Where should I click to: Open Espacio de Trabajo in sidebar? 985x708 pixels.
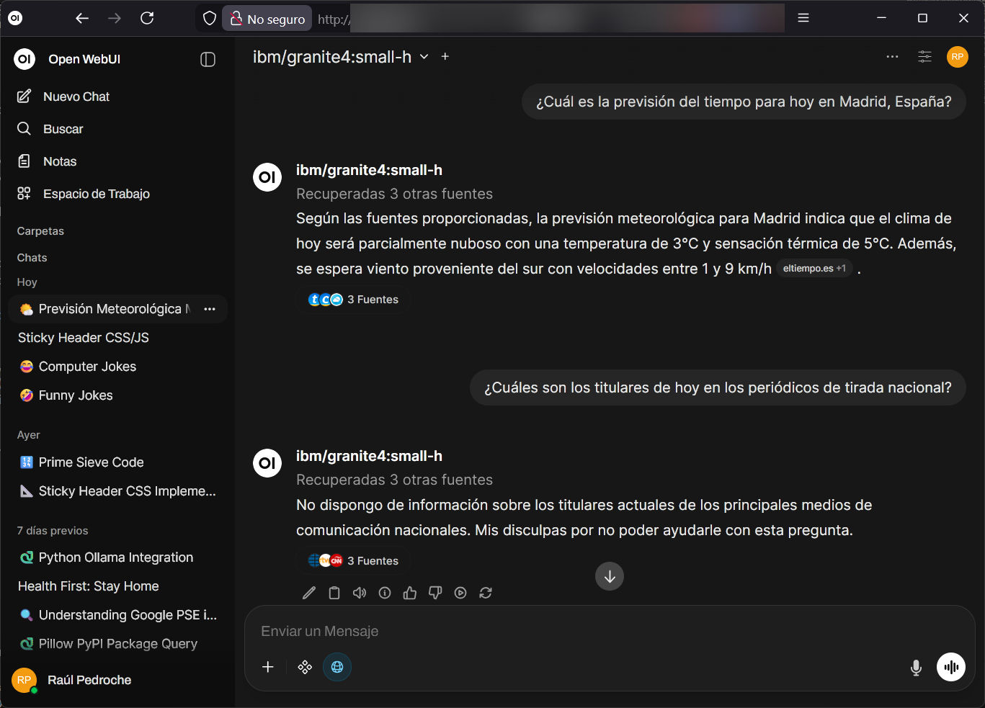point(96,194)
